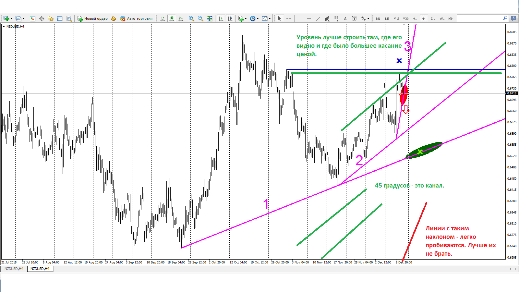Click the search magnifier icon
Viewport: 519px width, 292px height.
point(505,18)
